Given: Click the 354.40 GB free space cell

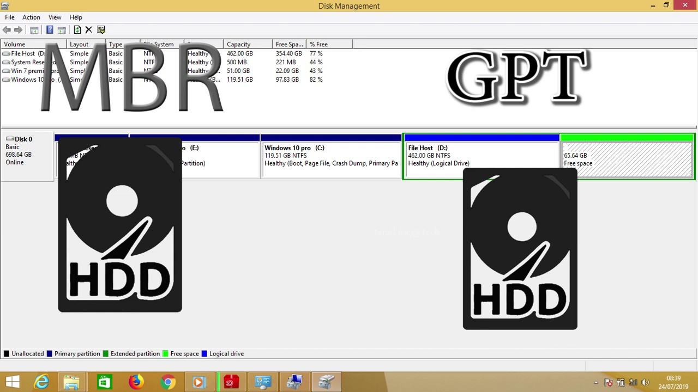Looking at the screenshot, I should pyautogui.click(x=288, y=54).
